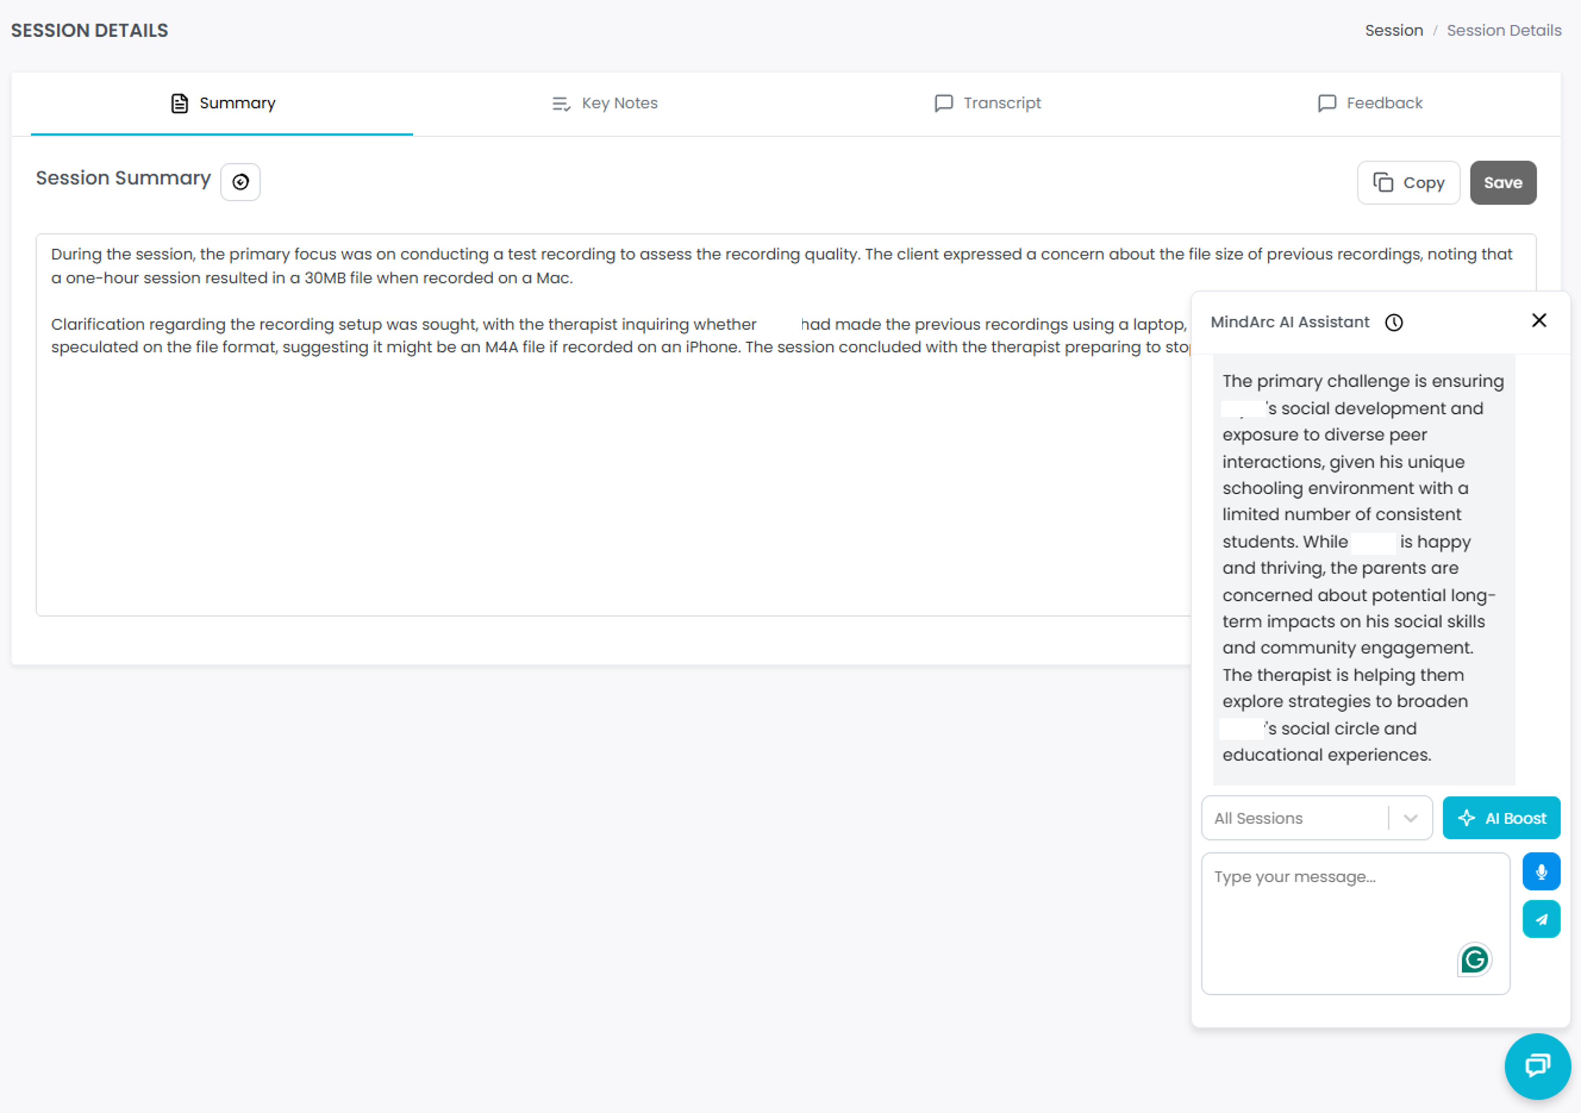
Task: Open the Transcript tab
Action: tap(987, 103)
